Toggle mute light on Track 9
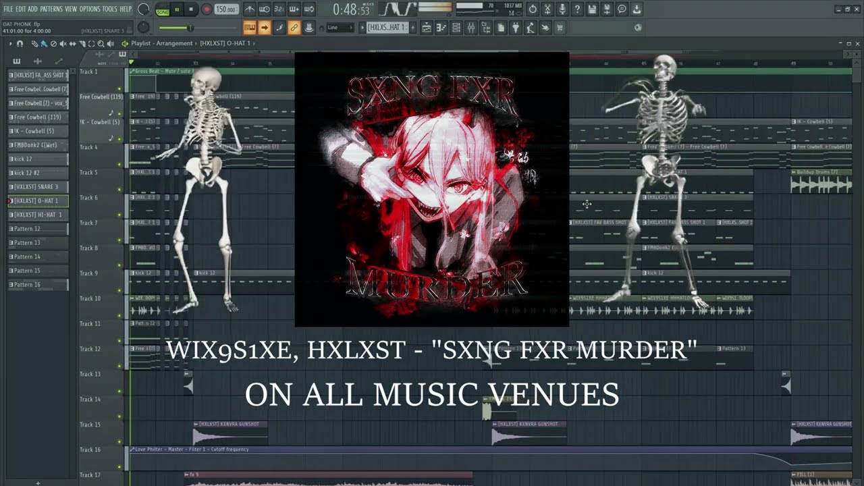 point(119,290)
